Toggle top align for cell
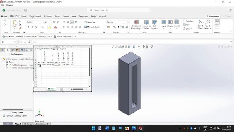234x132 pixels. coord(64,22)
